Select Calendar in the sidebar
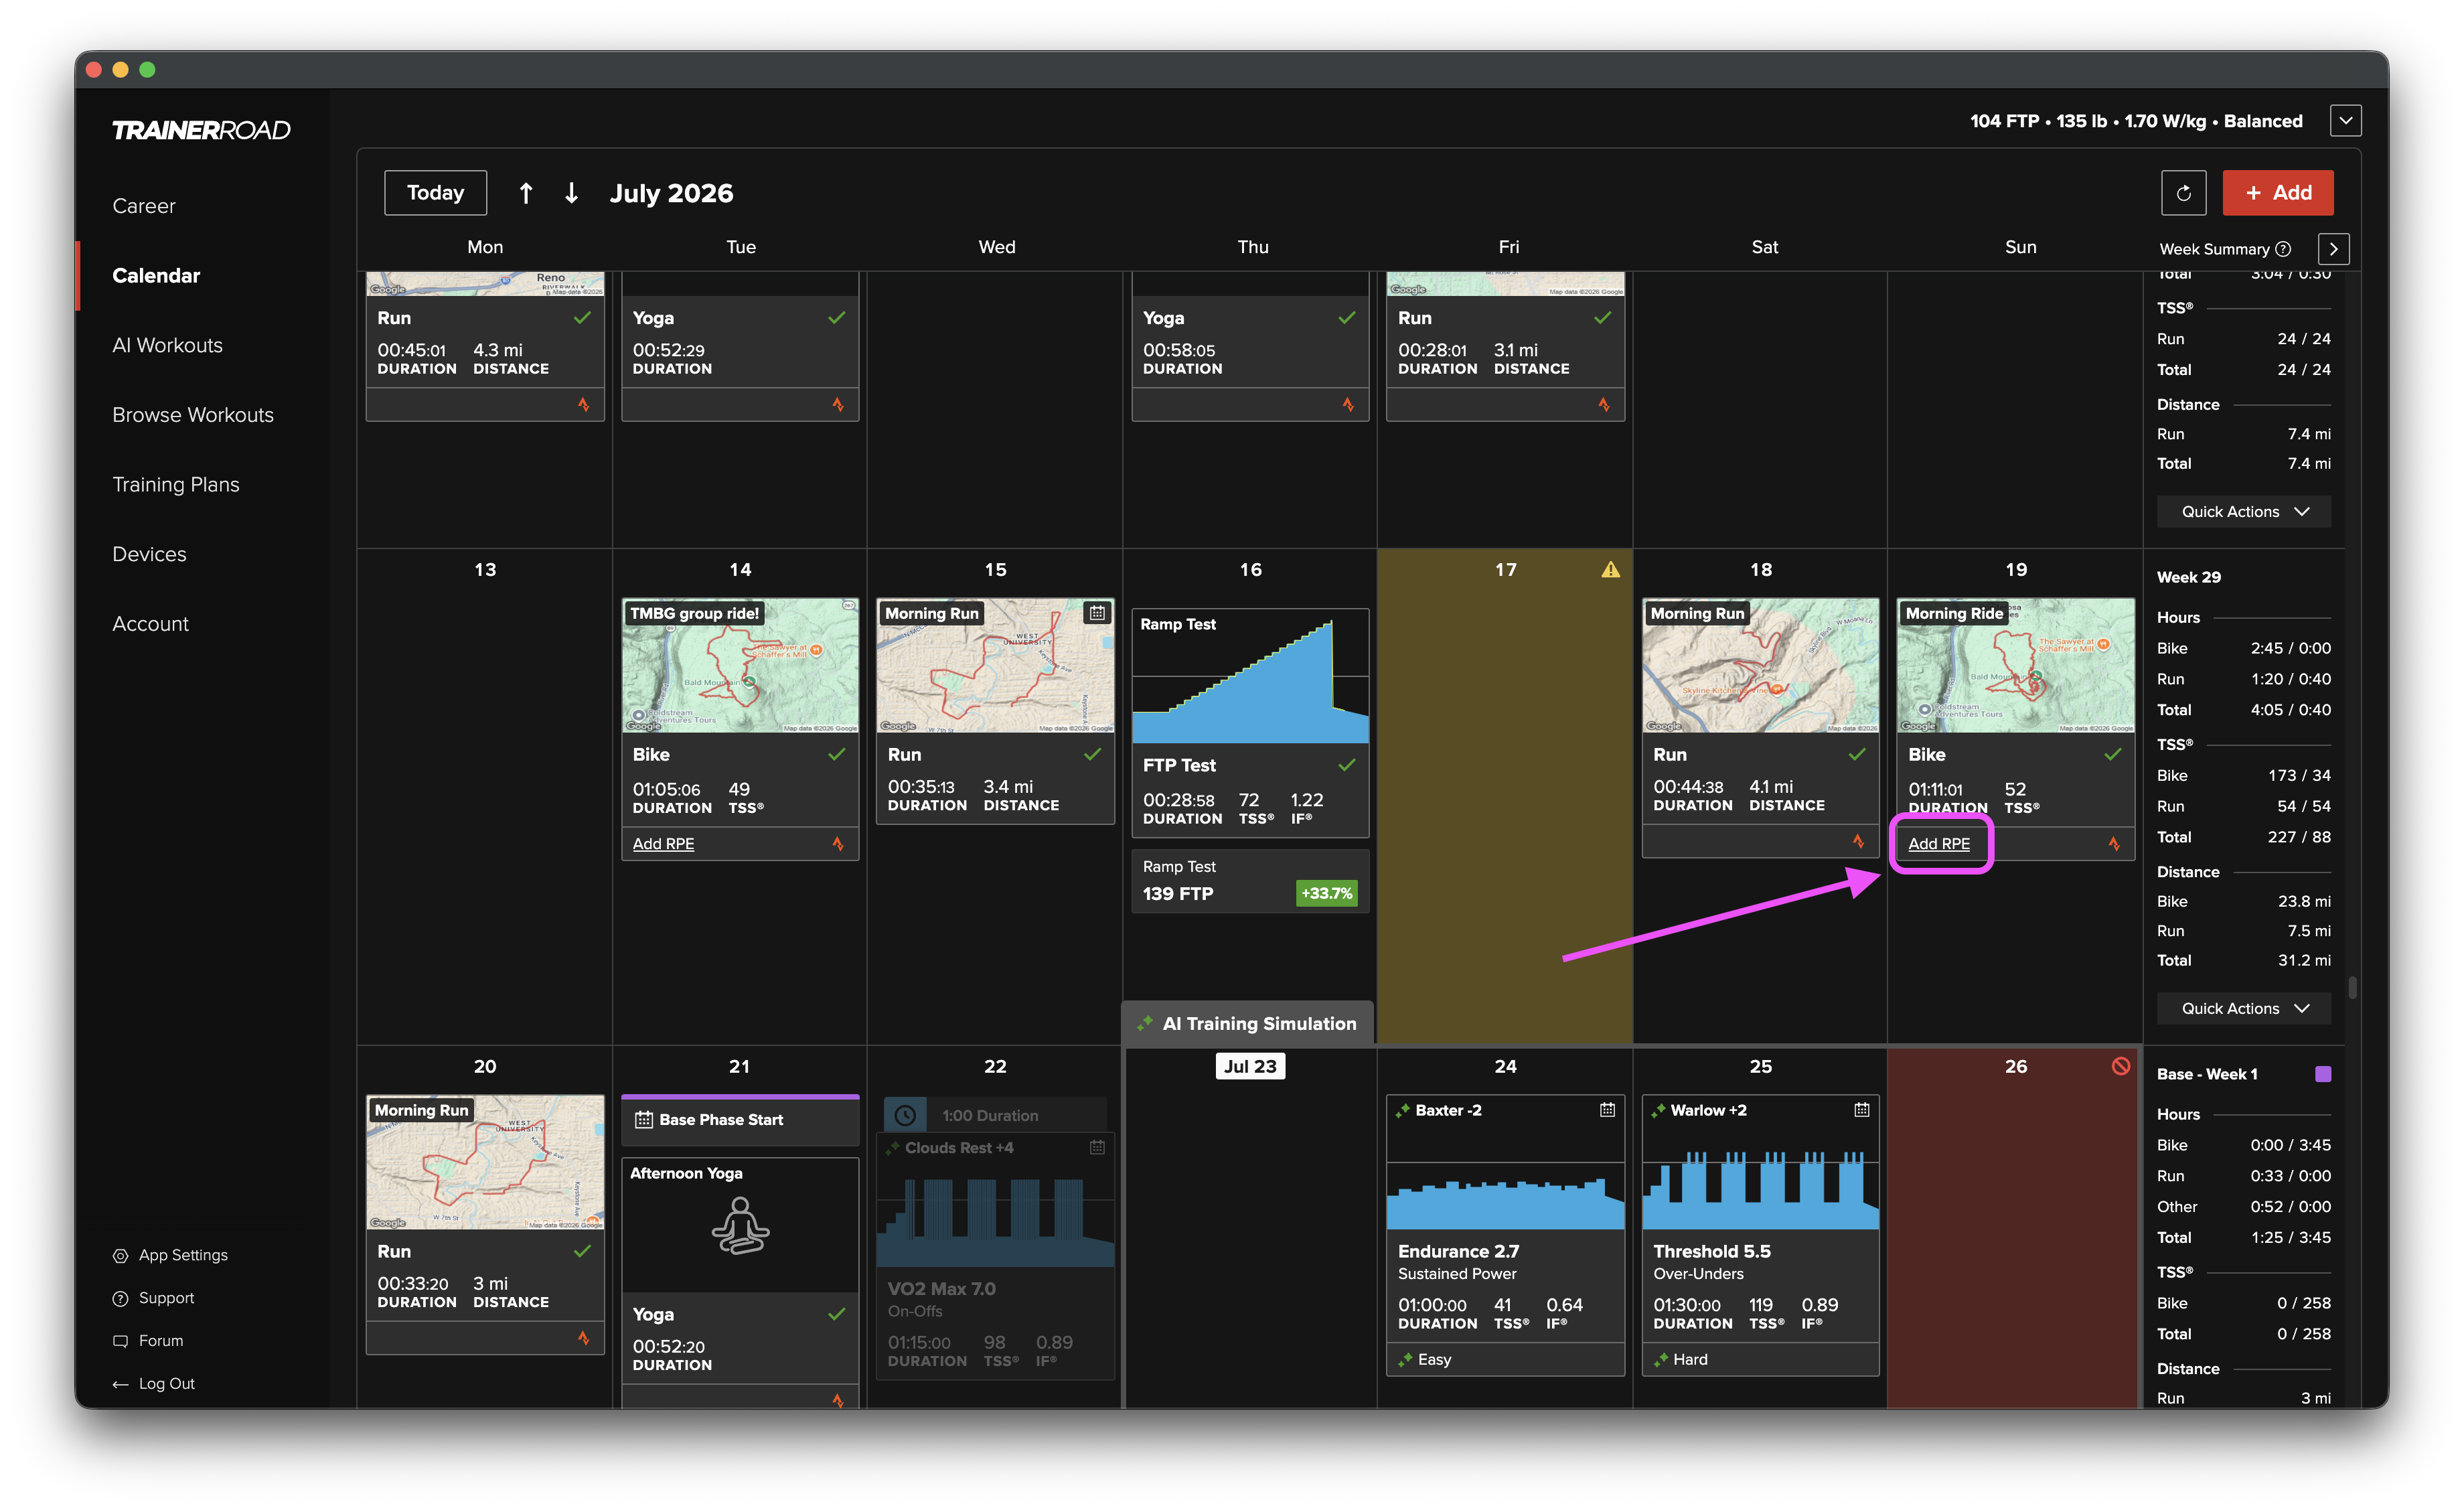This screenshot has width=2464, height=1508. tap(156, 276)
